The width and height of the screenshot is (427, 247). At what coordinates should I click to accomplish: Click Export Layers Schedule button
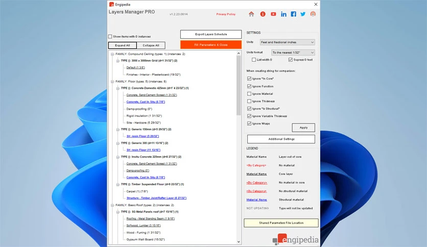pos(211,34)
